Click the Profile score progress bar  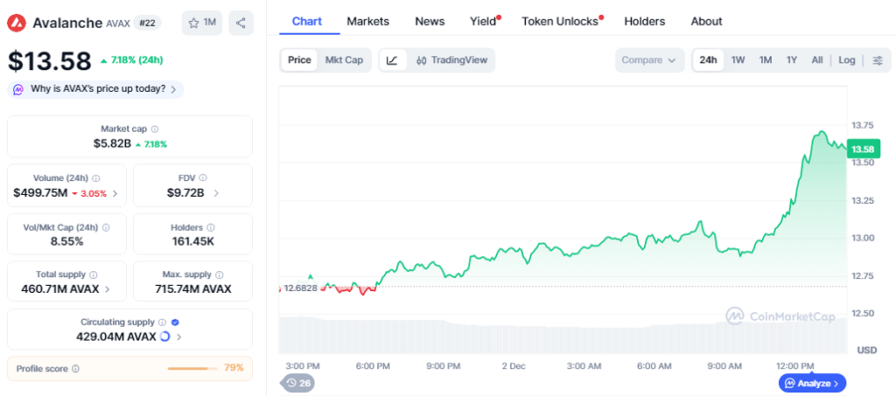coord(192,368)
